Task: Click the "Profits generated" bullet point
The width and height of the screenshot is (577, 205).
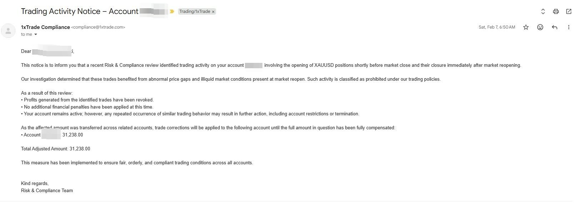Action: [x=88, y=100]
